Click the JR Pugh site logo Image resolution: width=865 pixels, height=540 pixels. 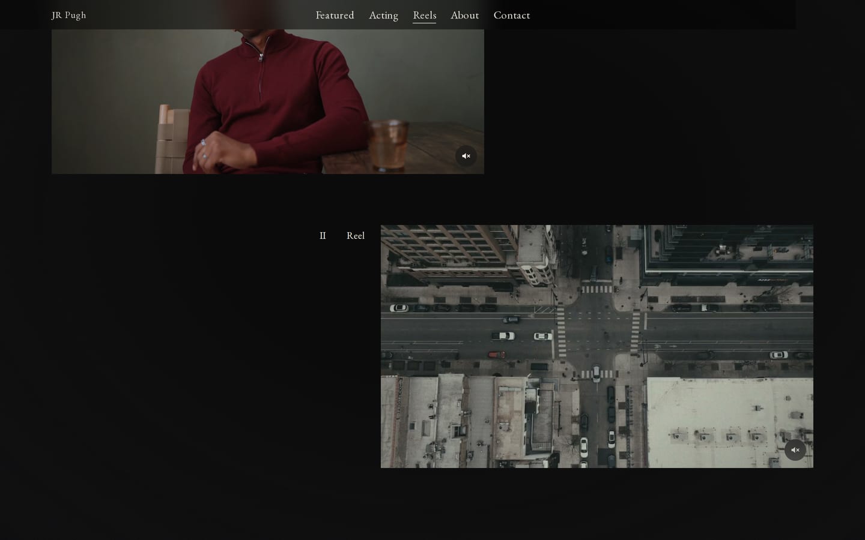pyautogui.click(x=69, y=15)
